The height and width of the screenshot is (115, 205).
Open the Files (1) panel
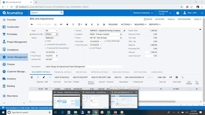(171, 19)
